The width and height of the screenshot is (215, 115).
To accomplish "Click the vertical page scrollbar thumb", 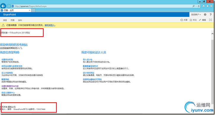I will click(x=212, y=72).
